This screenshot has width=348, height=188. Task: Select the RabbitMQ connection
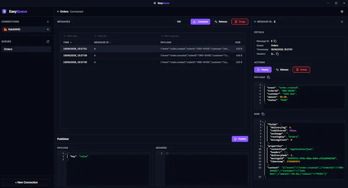[x=26, y=29]
